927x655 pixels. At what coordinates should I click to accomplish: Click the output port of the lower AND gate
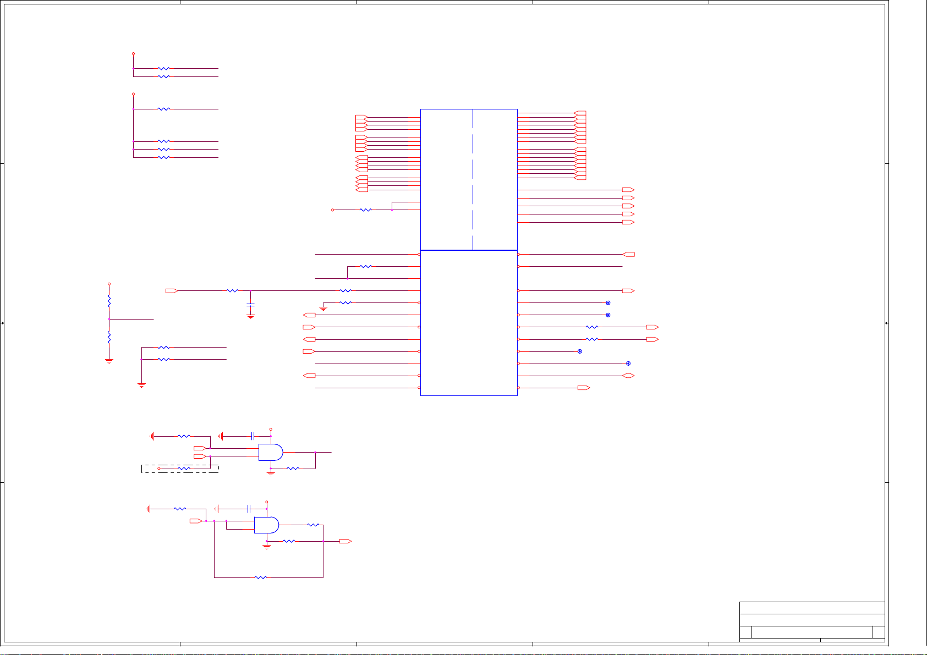345,541
